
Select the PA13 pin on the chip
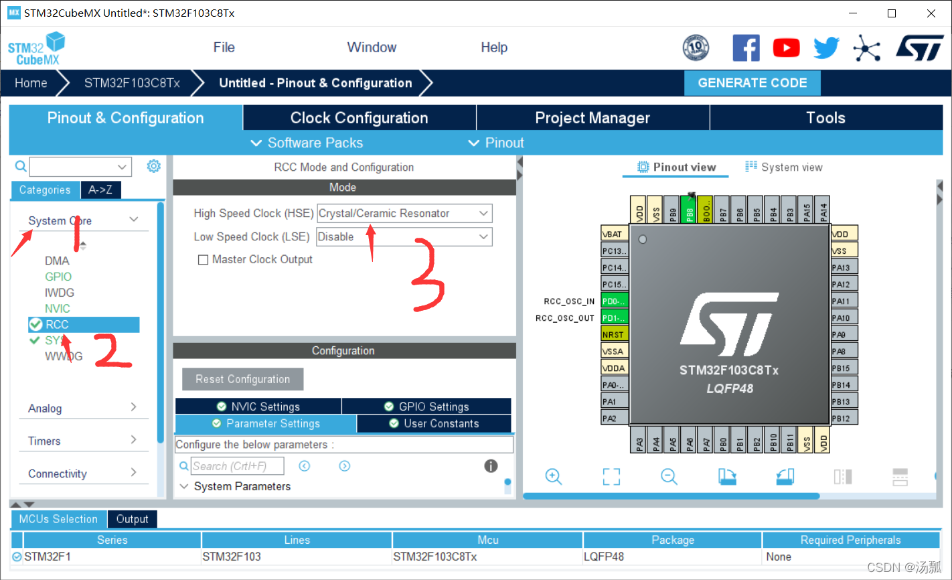pyautogui.click(x=844, y=267)
